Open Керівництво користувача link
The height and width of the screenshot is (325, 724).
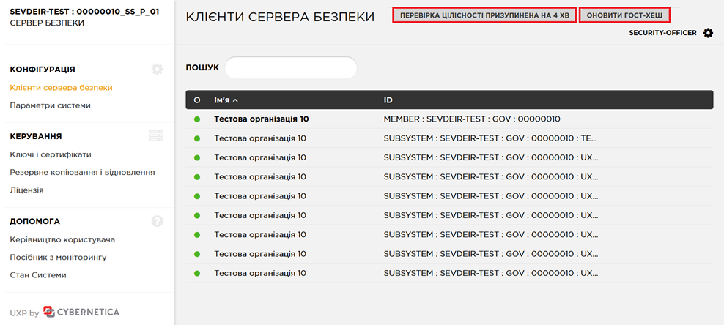coord(62,239)
